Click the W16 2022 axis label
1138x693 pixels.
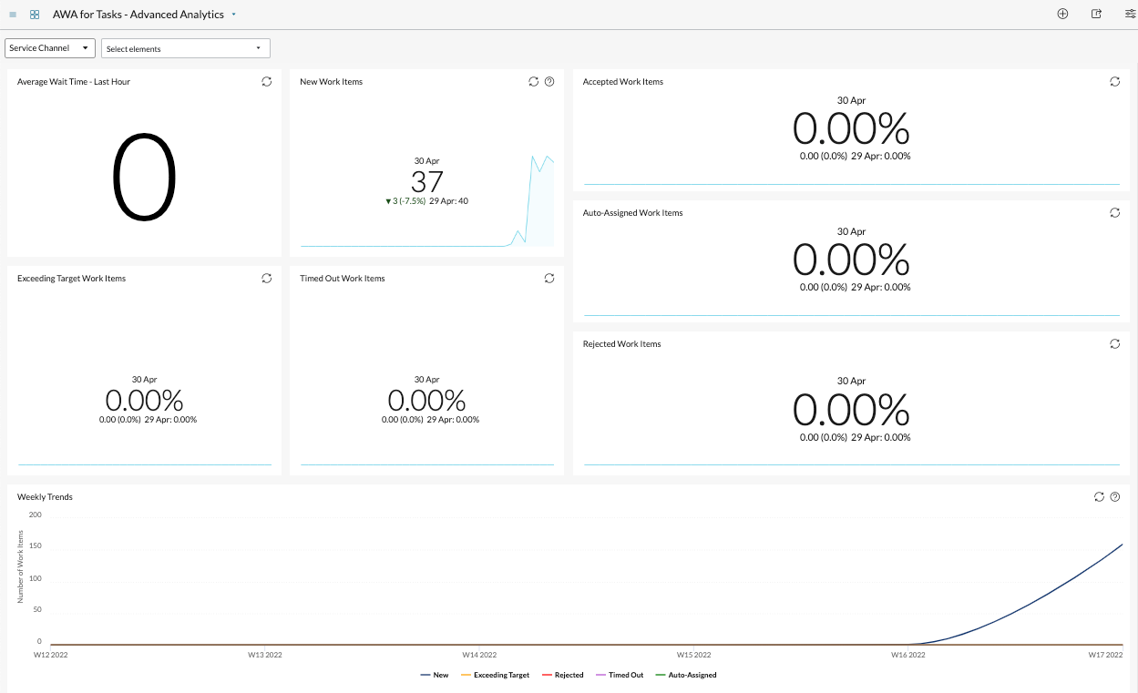pos(908,655)
